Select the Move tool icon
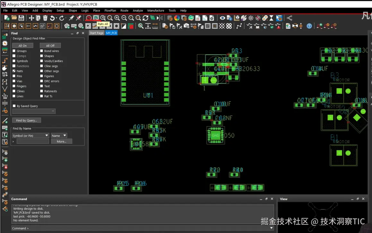Viewport: 372px width, 233px height. click(x=31, y=18)
